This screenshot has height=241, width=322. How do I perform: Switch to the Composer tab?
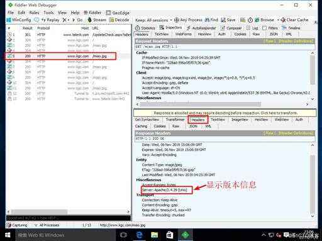coord(231,28)
